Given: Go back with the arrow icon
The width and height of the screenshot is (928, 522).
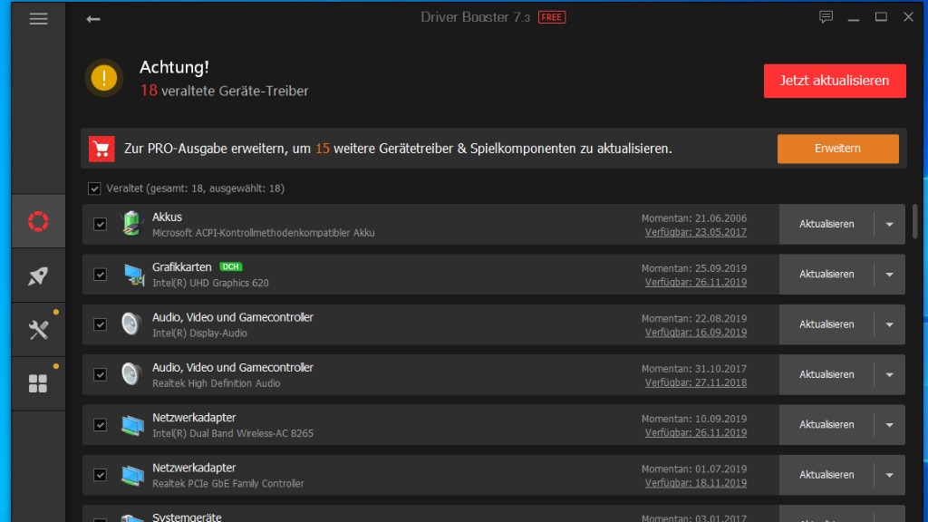Looking at the screenshot, I should point(93,20).
